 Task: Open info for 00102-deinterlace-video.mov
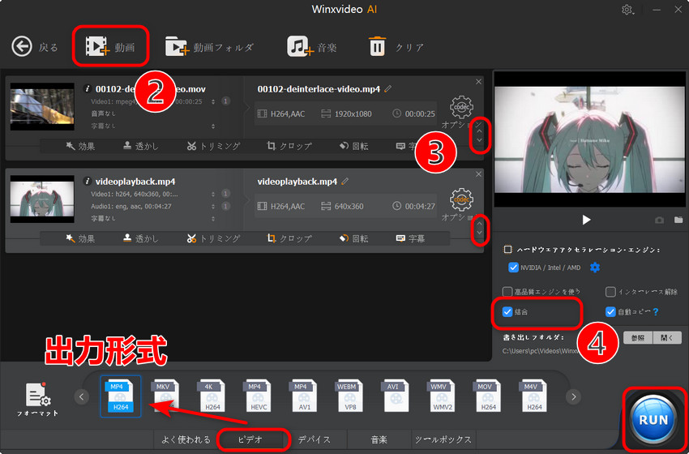(x=88, y=89)
